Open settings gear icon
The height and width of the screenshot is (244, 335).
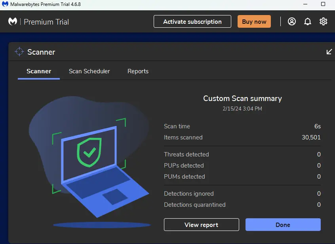pos(323,21)
